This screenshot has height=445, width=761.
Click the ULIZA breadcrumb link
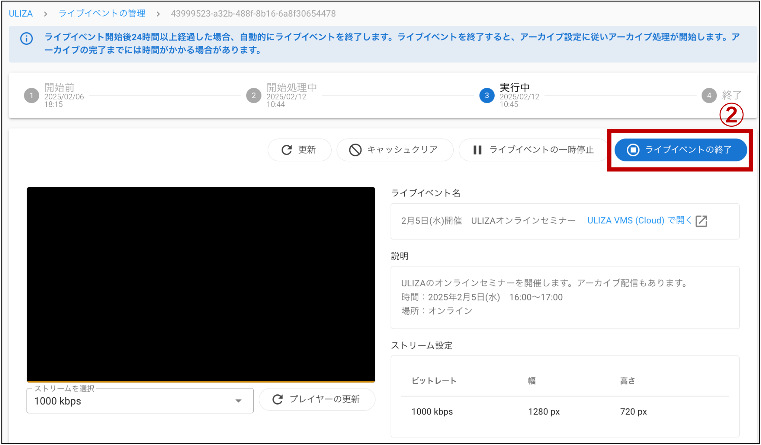(21, 14)
